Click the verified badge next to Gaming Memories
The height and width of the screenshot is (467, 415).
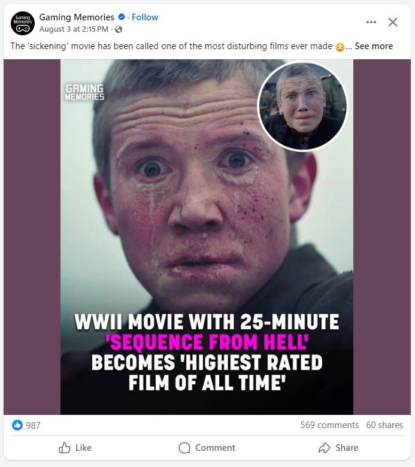(122, 17)
